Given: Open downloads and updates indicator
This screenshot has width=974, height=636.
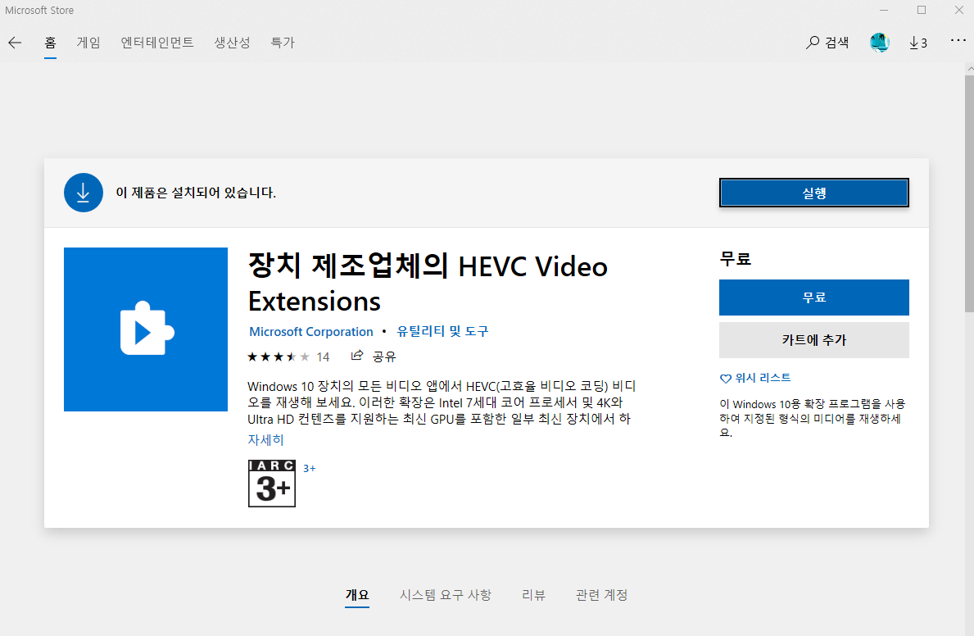Looking at the screenshot, I should [x=918, y=43].
